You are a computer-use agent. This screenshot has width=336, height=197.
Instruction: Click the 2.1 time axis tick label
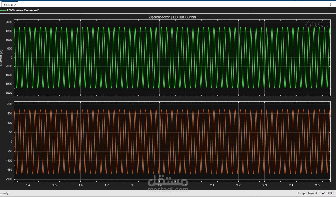[212, 185]
